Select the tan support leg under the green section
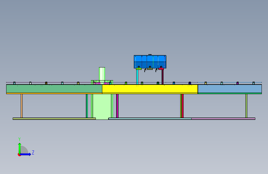This screenshot has height=174, width=268. [22, 106]
